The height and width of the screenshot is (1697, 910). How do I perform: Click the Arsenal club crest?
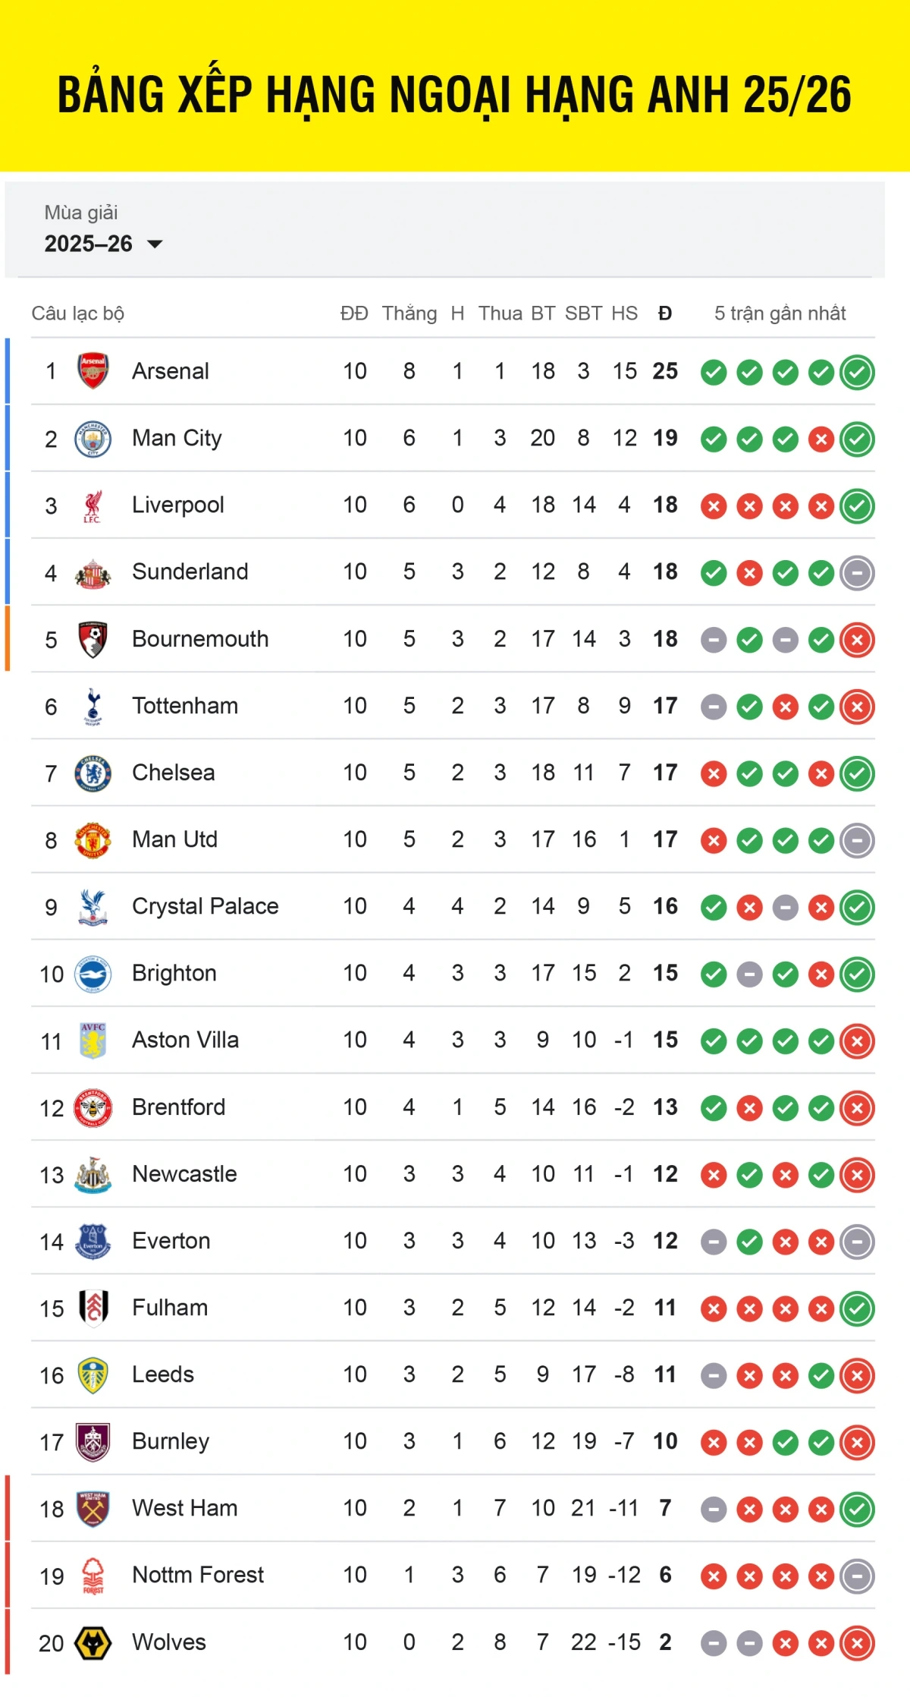93,371
